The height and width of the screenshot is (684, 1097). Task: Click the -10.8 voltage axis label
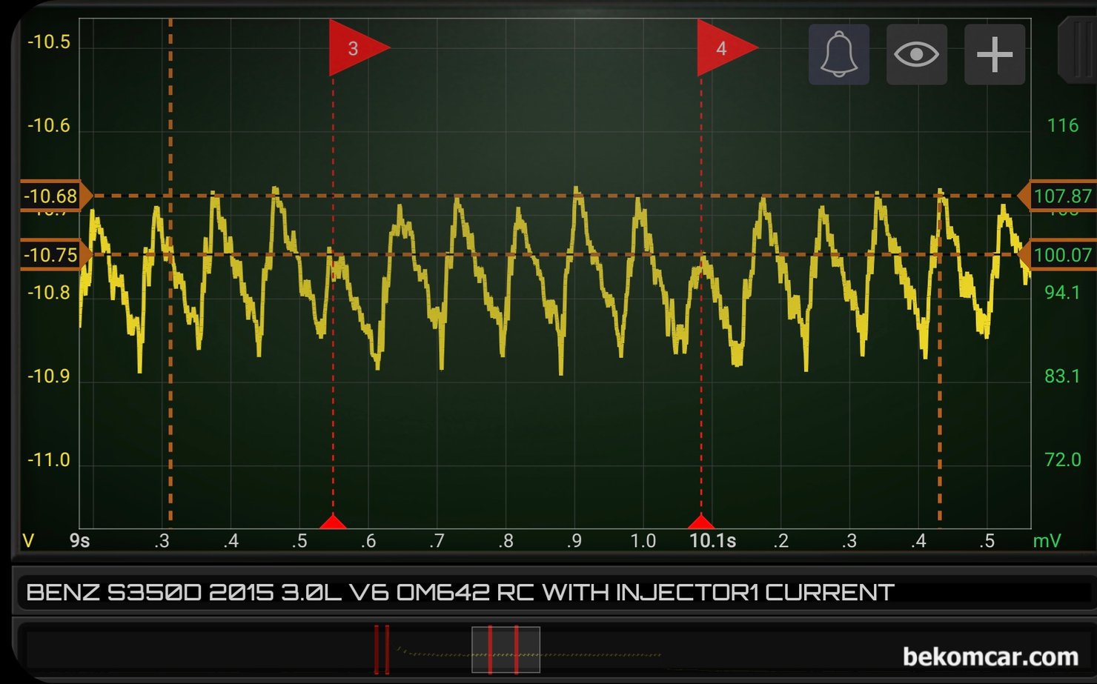49,293
